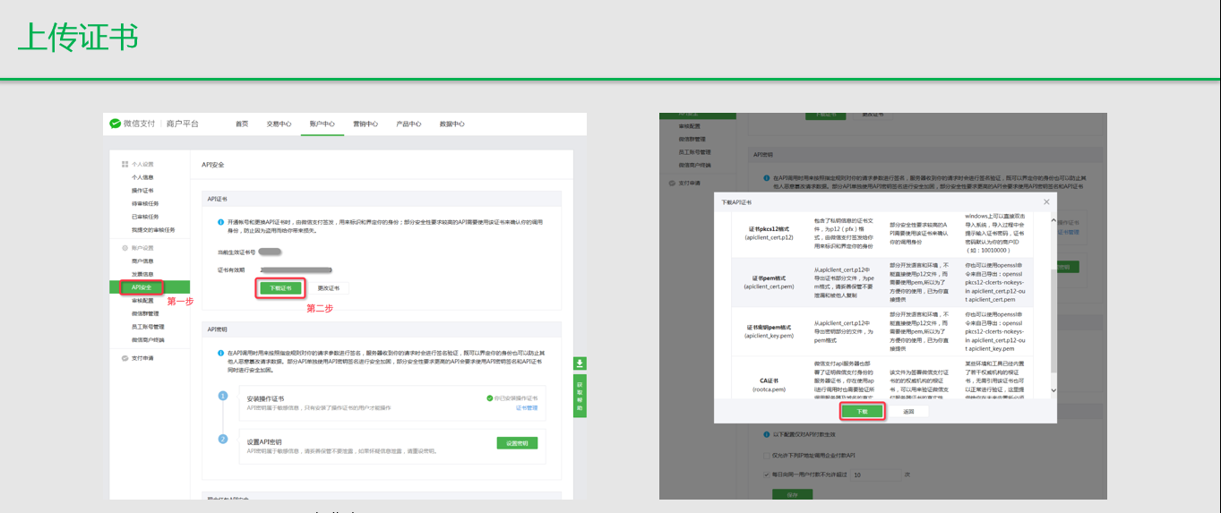Open 产品中心 tab
The image size is (1221, 513).
point(408,124)
